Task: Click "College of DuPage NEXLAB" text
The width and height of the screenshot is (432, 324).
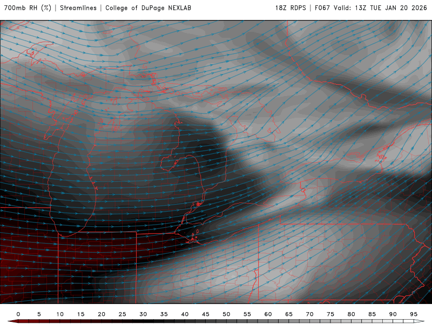Action: click(x=148, y=8)
